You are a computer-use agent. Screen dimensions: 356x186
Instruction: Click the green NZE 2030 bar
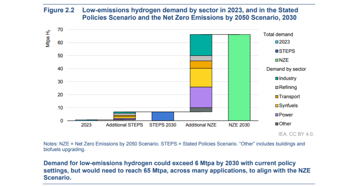click(239, 78)
